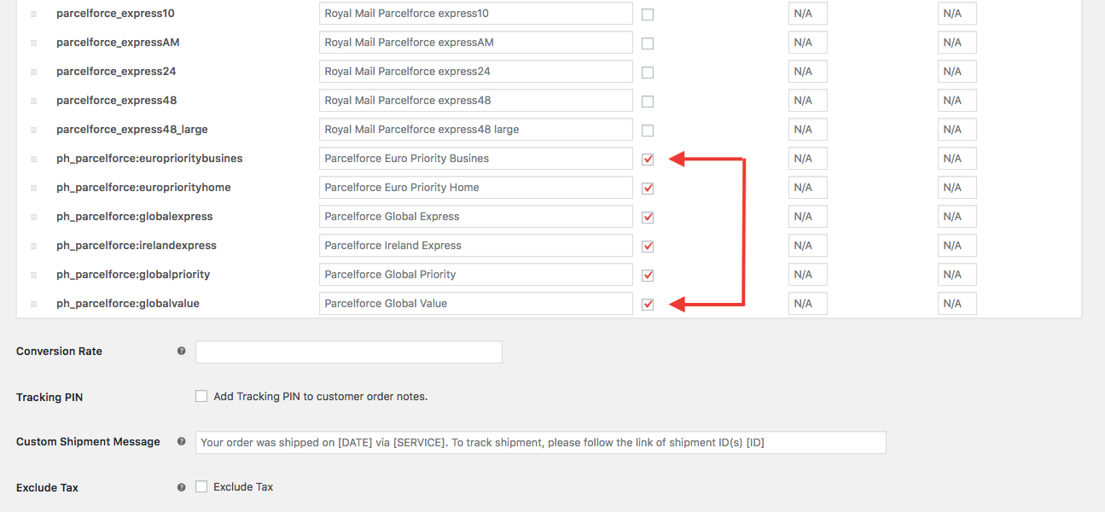This screenshot has height=512, width=1105.
Task: Click drag handle for irelandexpress row
Action: pos(34,247)
